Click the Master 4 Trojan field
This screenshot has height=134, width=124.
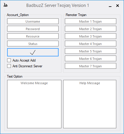[x=91, y=44]
